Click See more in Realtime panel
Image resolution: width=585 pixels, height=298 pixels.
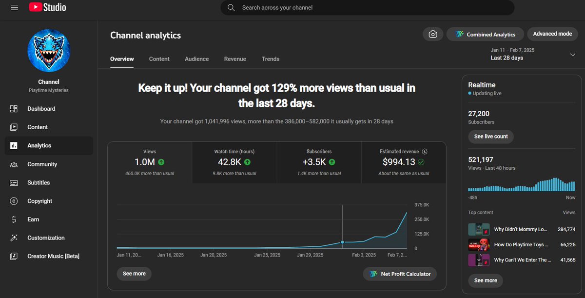pos(486,280)
